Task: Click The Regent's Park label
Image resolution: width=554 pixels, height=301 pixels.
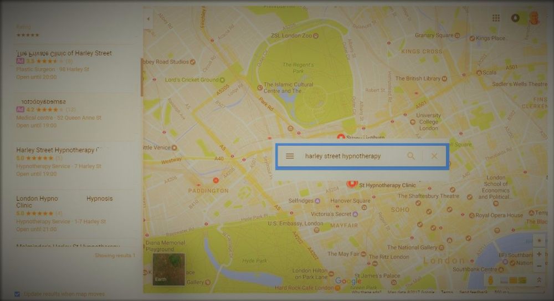Action: (298, 68)
